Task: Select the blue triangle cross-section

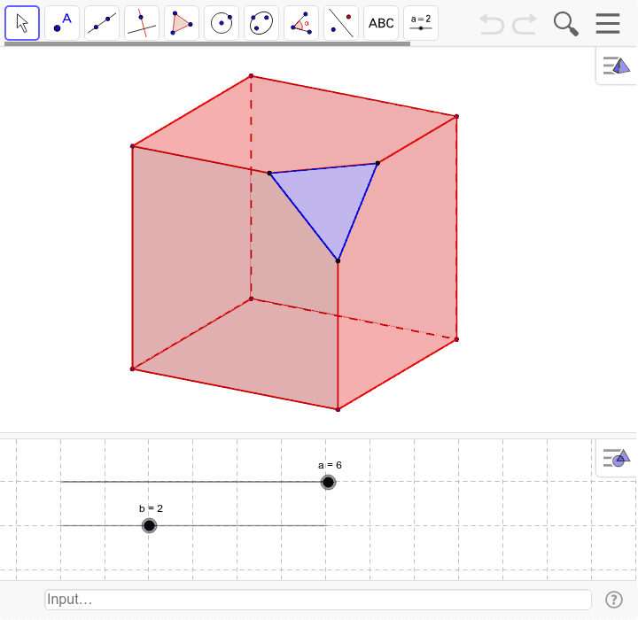Action: coord(331,199)
